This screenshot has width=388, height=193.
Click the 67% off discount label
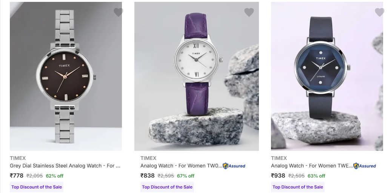(185, 176)
